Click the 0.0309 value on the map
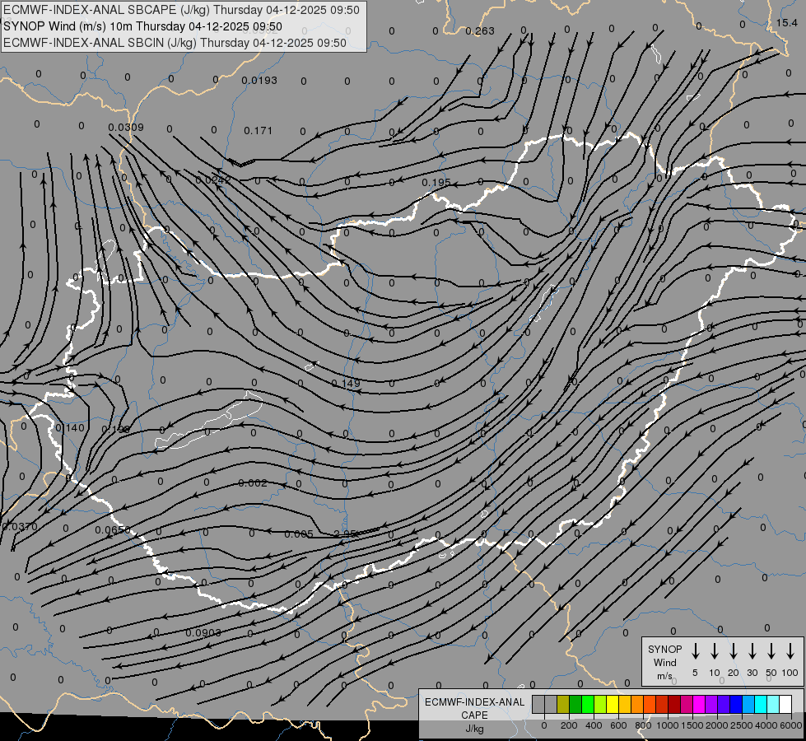The image size is (806, 741). pos(126,127)
